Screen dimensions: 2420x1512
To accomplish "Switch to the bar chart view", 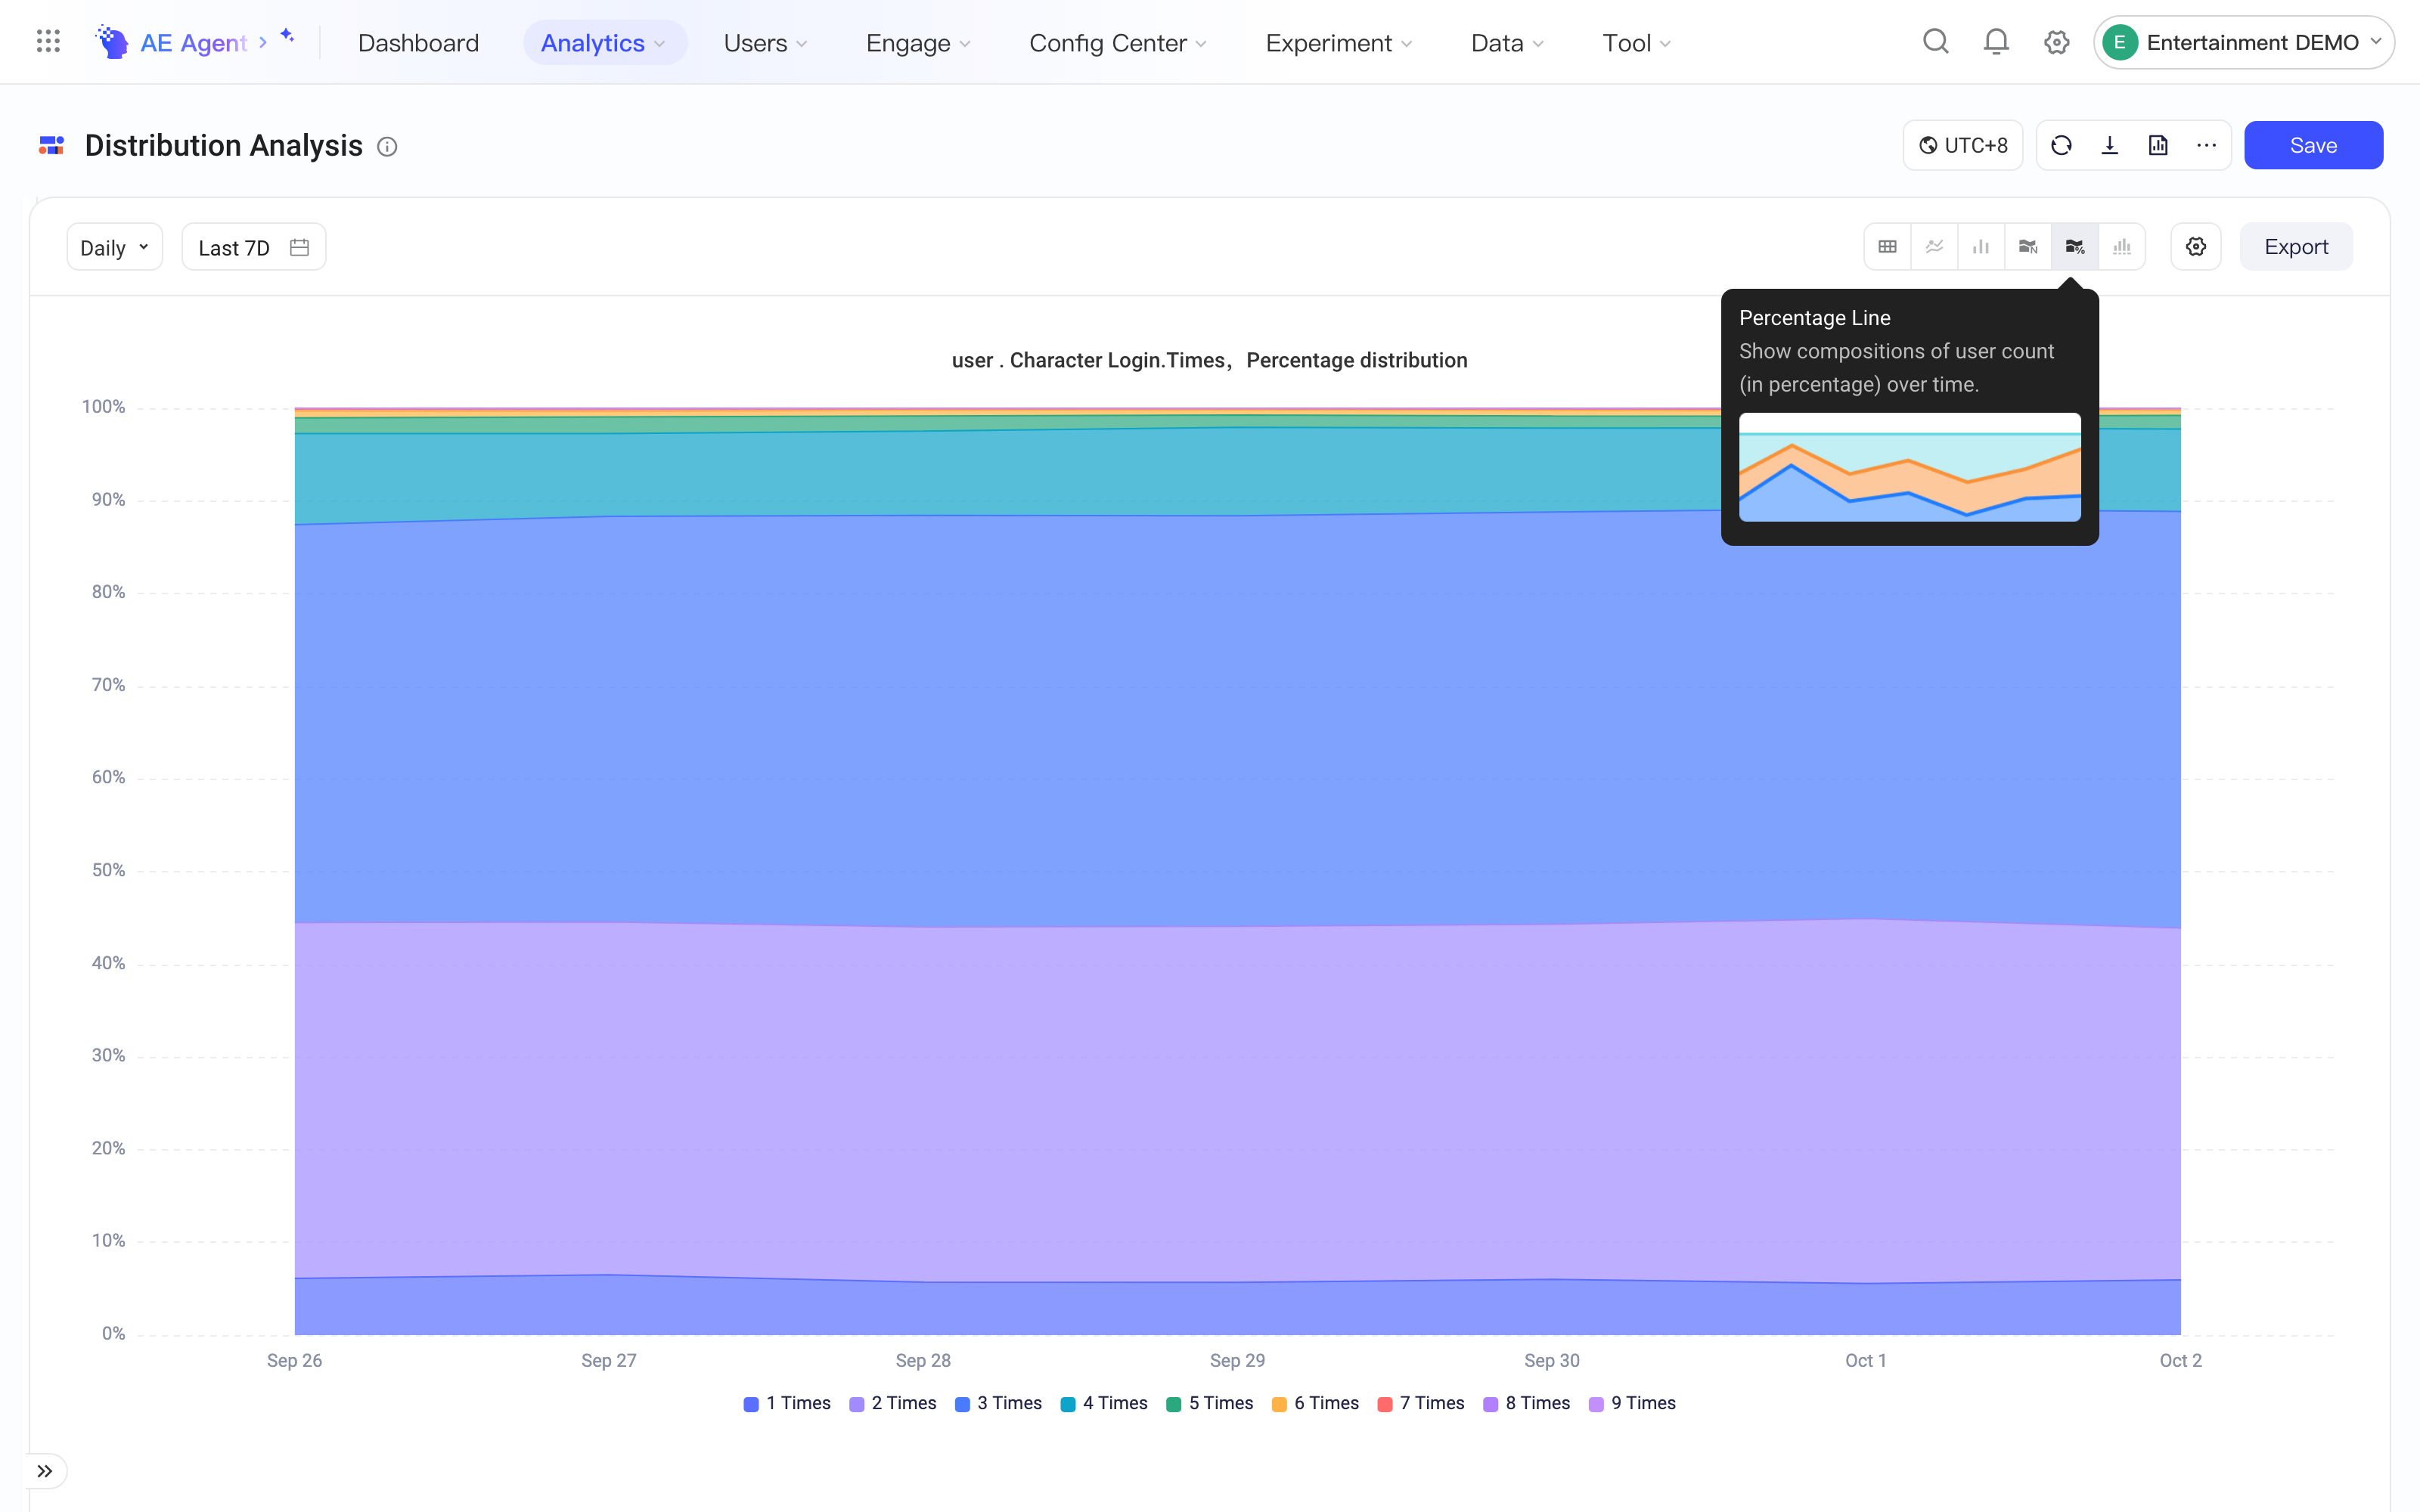I will point(1981,247).
